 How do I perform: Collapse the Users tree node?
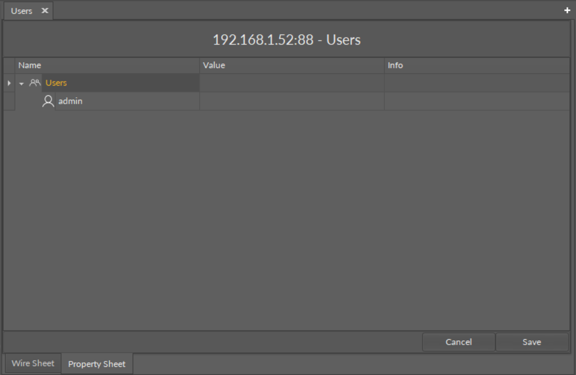pyautogui.click(x=22, y=83)
